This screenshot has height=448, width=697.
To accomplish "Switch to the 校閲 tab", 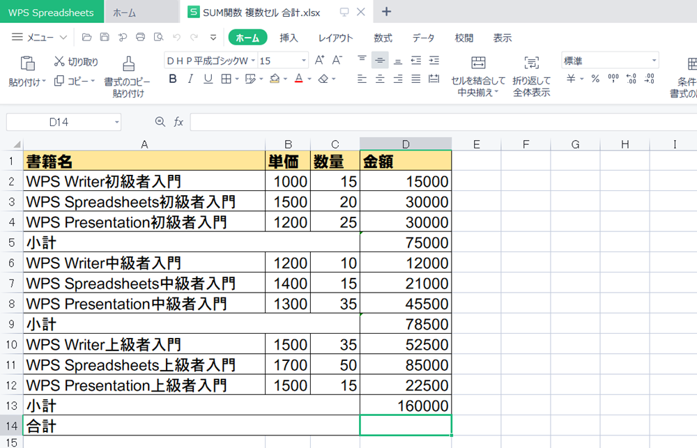I will [x=464, y=38].
